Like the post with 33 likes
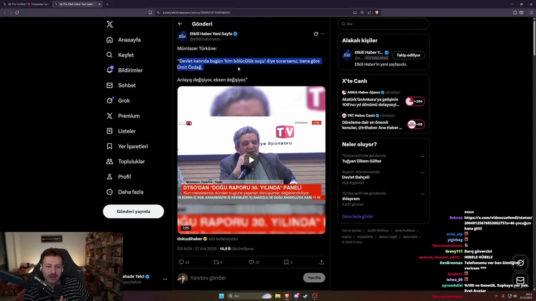The height and width of the screenshot is (301, 536). [251, 262]
